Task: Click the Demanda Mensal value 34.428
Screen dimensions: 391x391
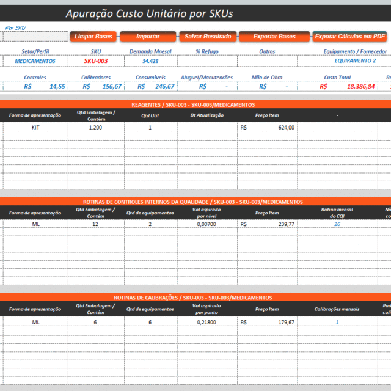Action: coord(150,61)
